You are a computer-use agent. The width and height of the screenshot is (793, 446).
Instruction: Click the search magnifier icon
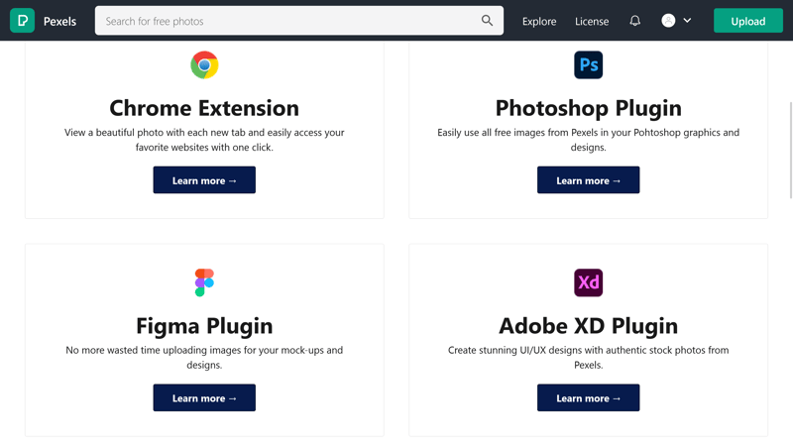(x=487, y=21)
